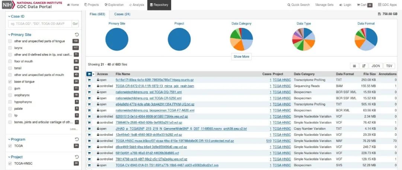Screen dimensions: 402x170
Task: Add FPKM-UQ.txt.gz file to cart
Action: [89, 105]
